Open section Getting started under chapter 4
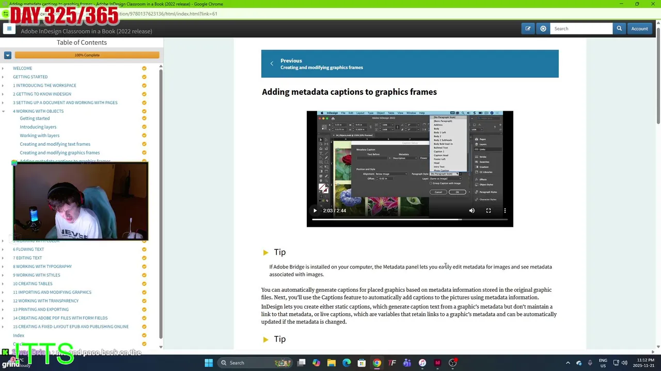Screen dimensions: 661x371 coord(35,119)
